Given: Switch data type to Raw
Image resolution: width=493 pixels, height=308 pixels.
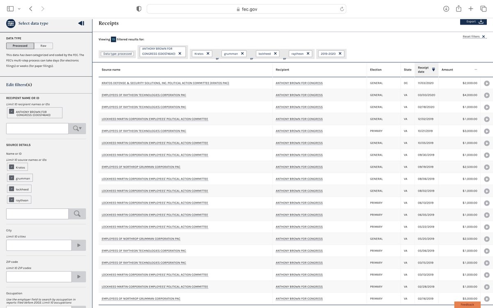Looking at the screenshot, I should point(44,46).
